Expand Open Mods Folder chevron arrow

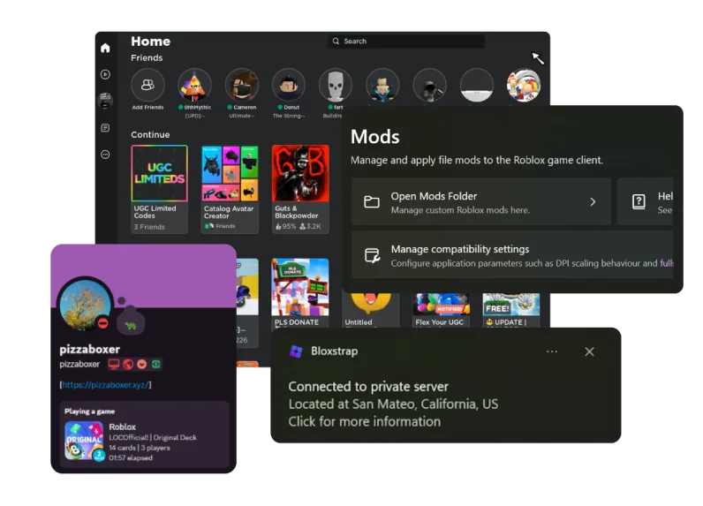point(593,202)
